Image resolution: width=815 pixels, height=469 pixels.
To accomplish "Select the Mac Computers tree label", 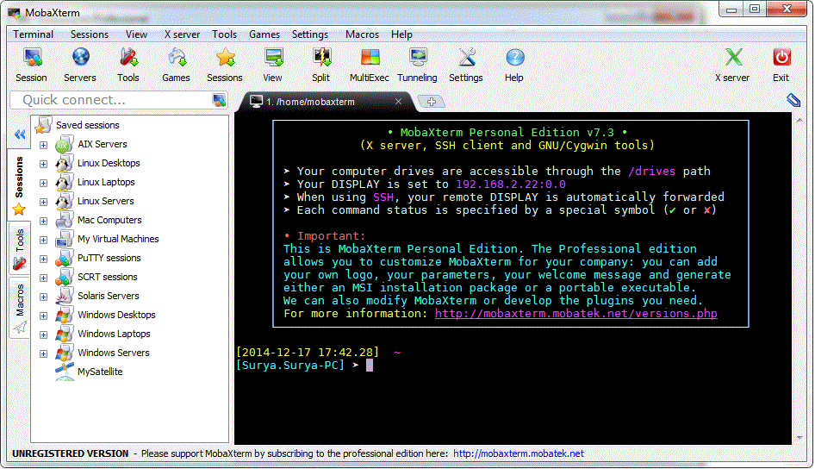I will 109,220.
